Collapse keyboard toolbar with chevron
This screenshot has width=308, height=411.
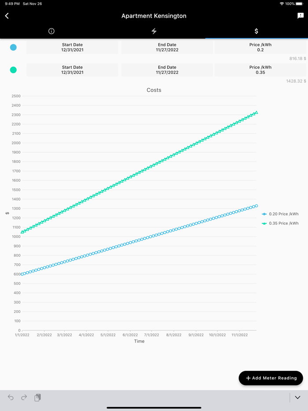[x=298, y=397]
